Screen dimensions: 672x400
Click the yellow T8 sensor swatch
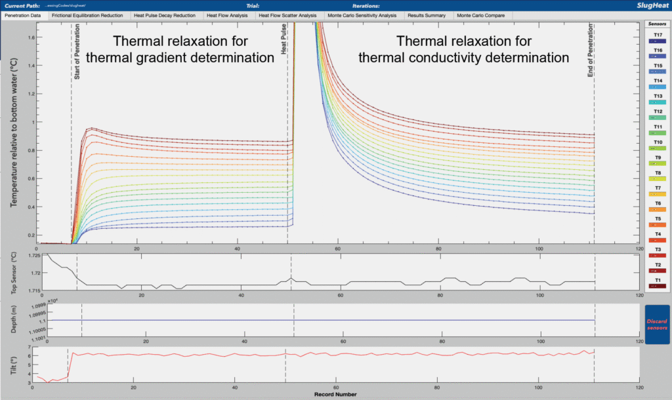point(656,178)
